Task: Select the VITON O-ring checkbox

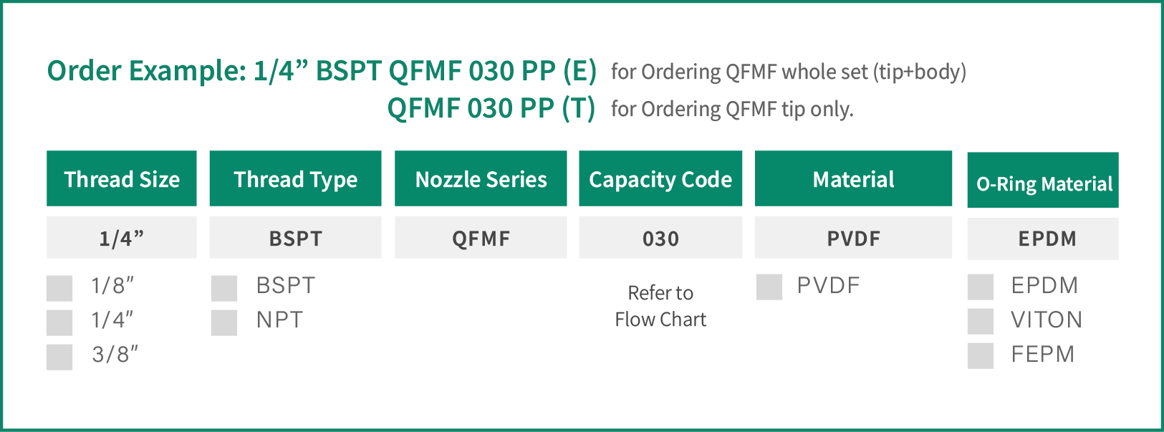Action: coord(981,321)
